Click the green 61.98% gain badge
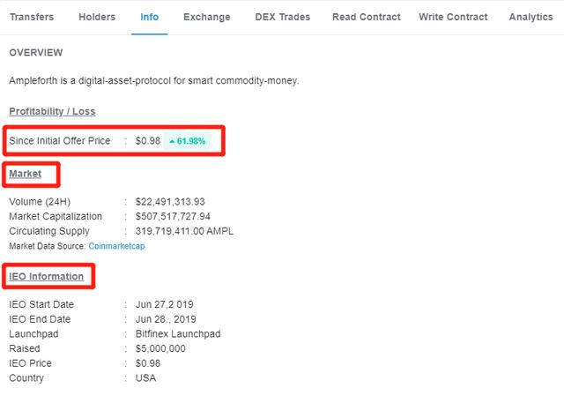Viewport: 564px width, 403px height. click(188, 141)
